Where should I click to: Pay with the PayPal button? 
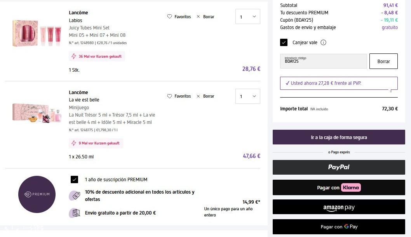(x=339, y=167)
